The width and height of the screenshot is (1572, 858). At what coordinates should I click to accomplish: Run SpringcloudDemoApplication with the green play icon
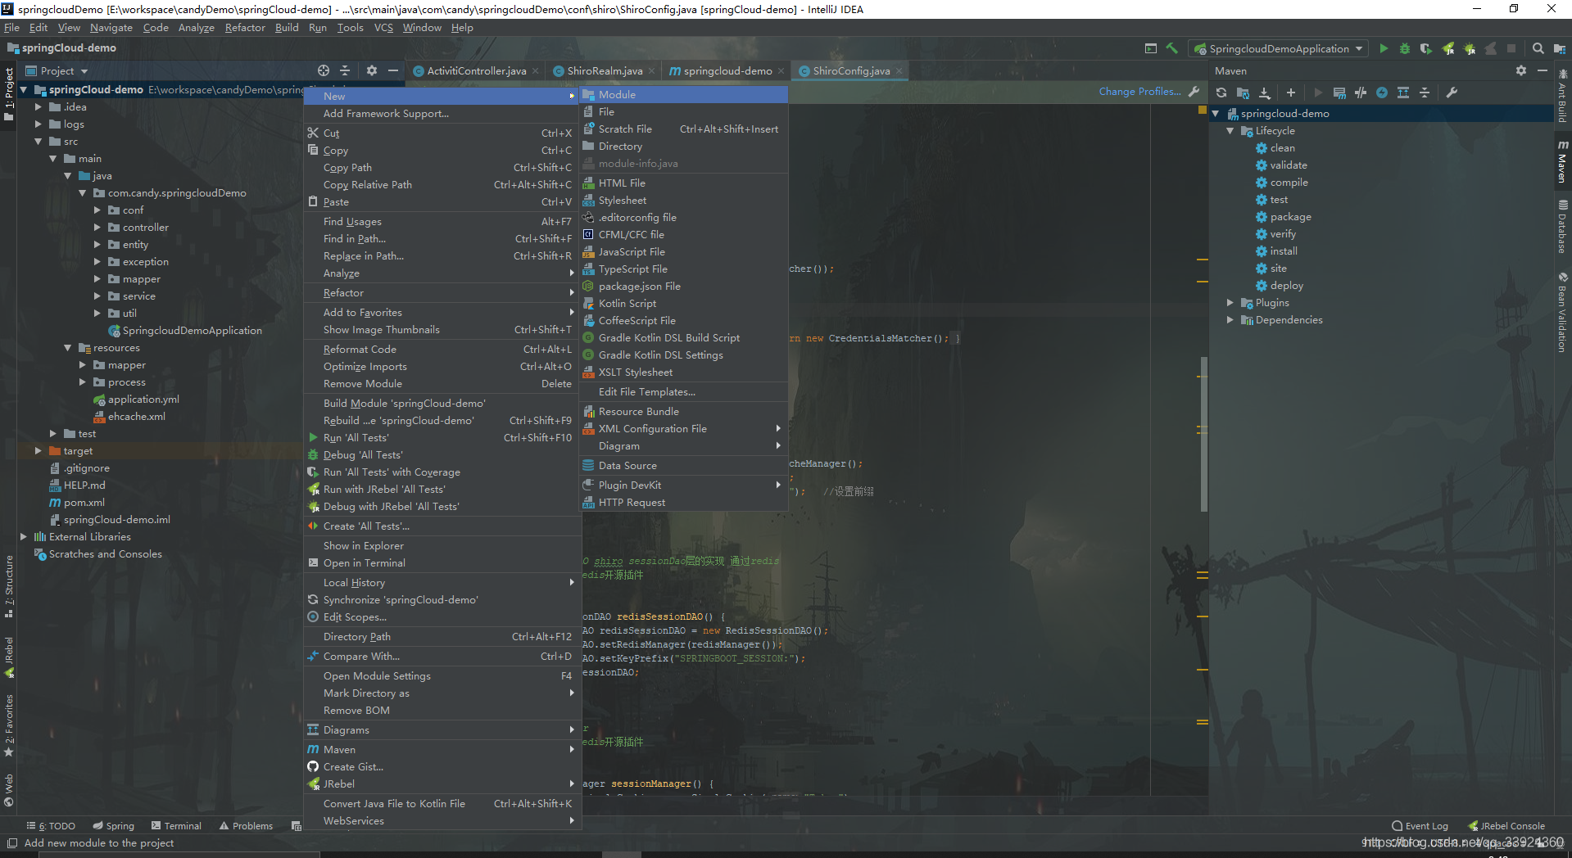pos(1384,49)
